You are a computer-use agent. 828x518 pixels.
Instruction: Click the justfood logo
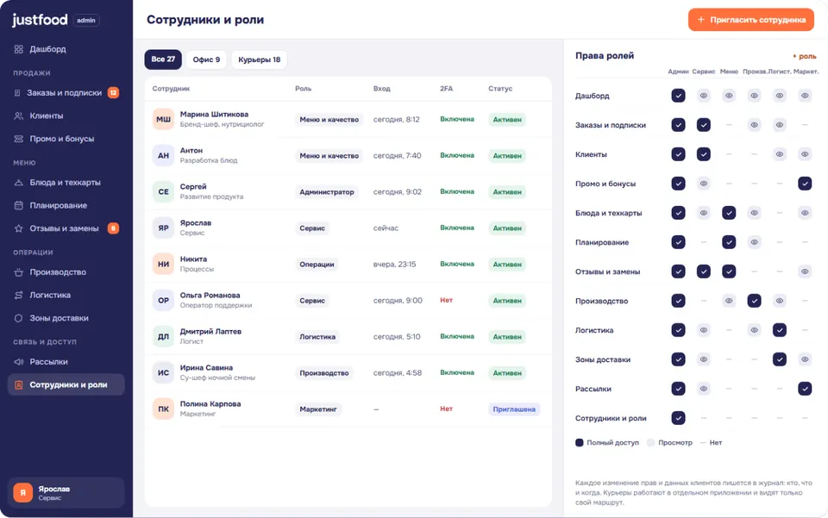[x=41, y=20]
